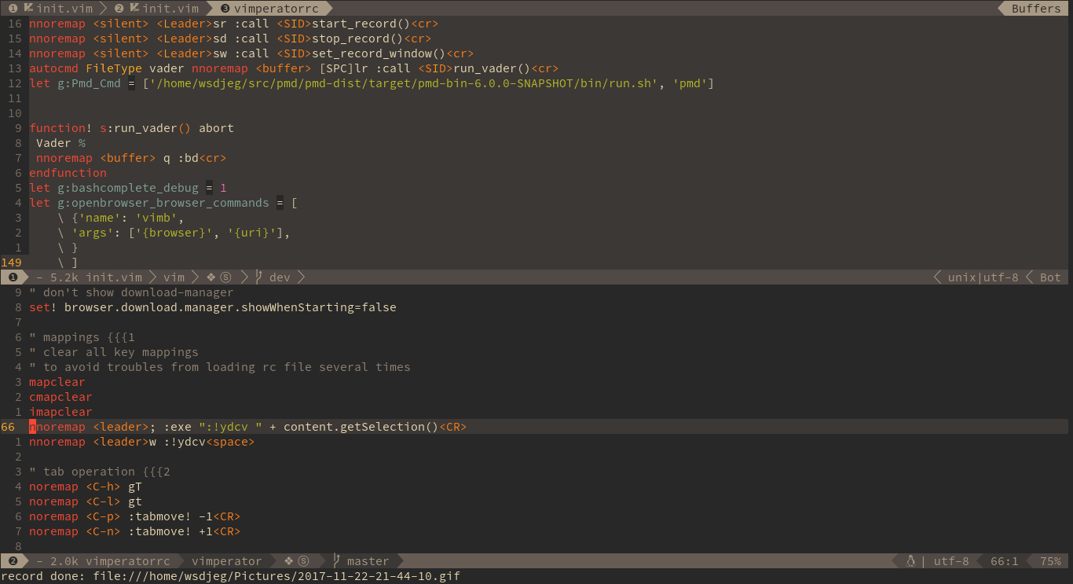Select the git branch icon next to dev
1073x584 pixels.
click(x=260, y=277)
